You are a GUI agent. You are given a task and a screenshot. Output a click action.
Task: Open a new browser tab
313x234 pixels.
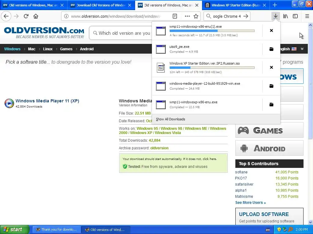coord(275,5)
